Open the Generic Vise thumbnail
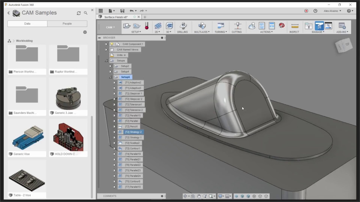 [x=27, y=137]
